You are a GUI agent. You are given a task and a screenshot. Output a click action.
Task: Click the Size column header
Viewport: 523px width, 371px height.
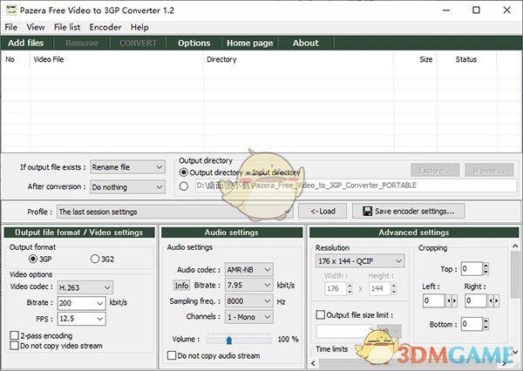click(x=415, y=59)
